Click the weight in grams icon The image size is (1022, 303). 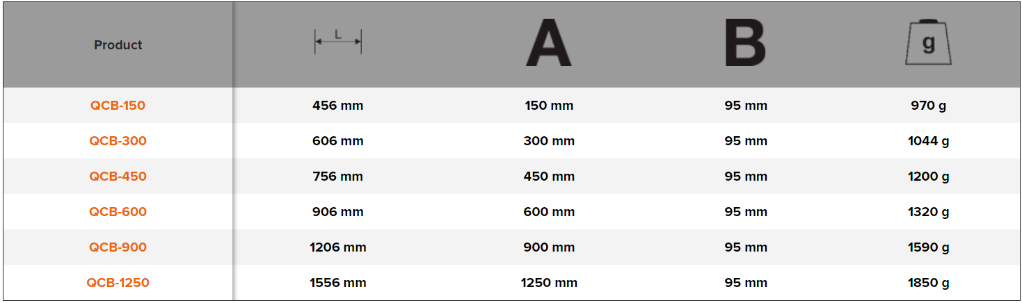click(928, 44)
